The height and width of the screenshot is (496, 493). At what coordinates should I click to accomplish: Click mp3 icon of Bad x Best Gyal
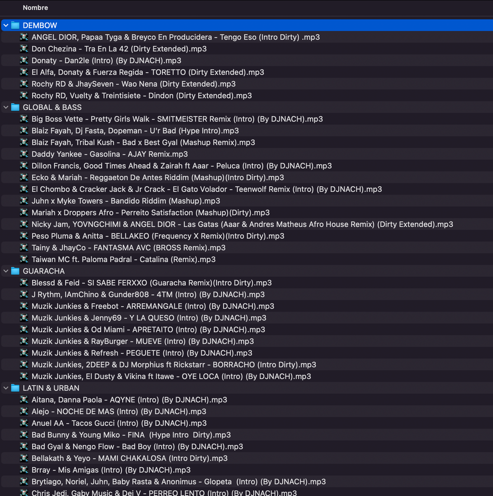[x=24, y=143]
